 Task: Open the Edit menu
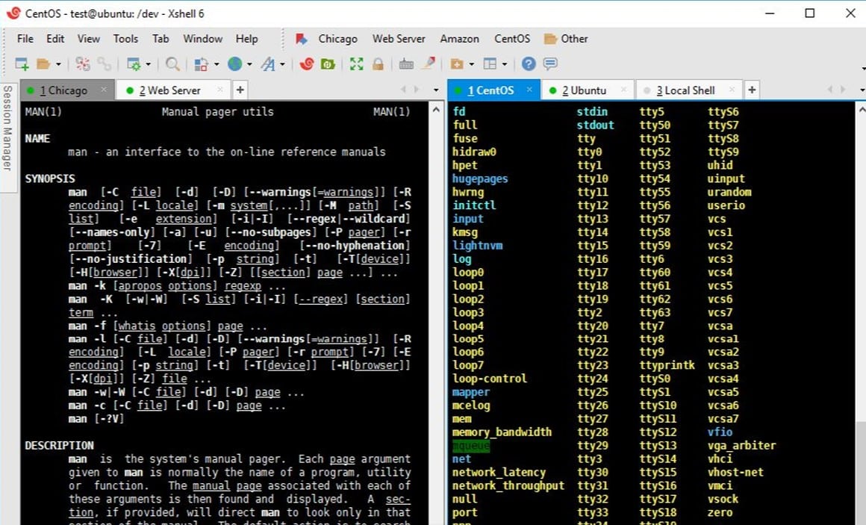[x=55, y=39]
